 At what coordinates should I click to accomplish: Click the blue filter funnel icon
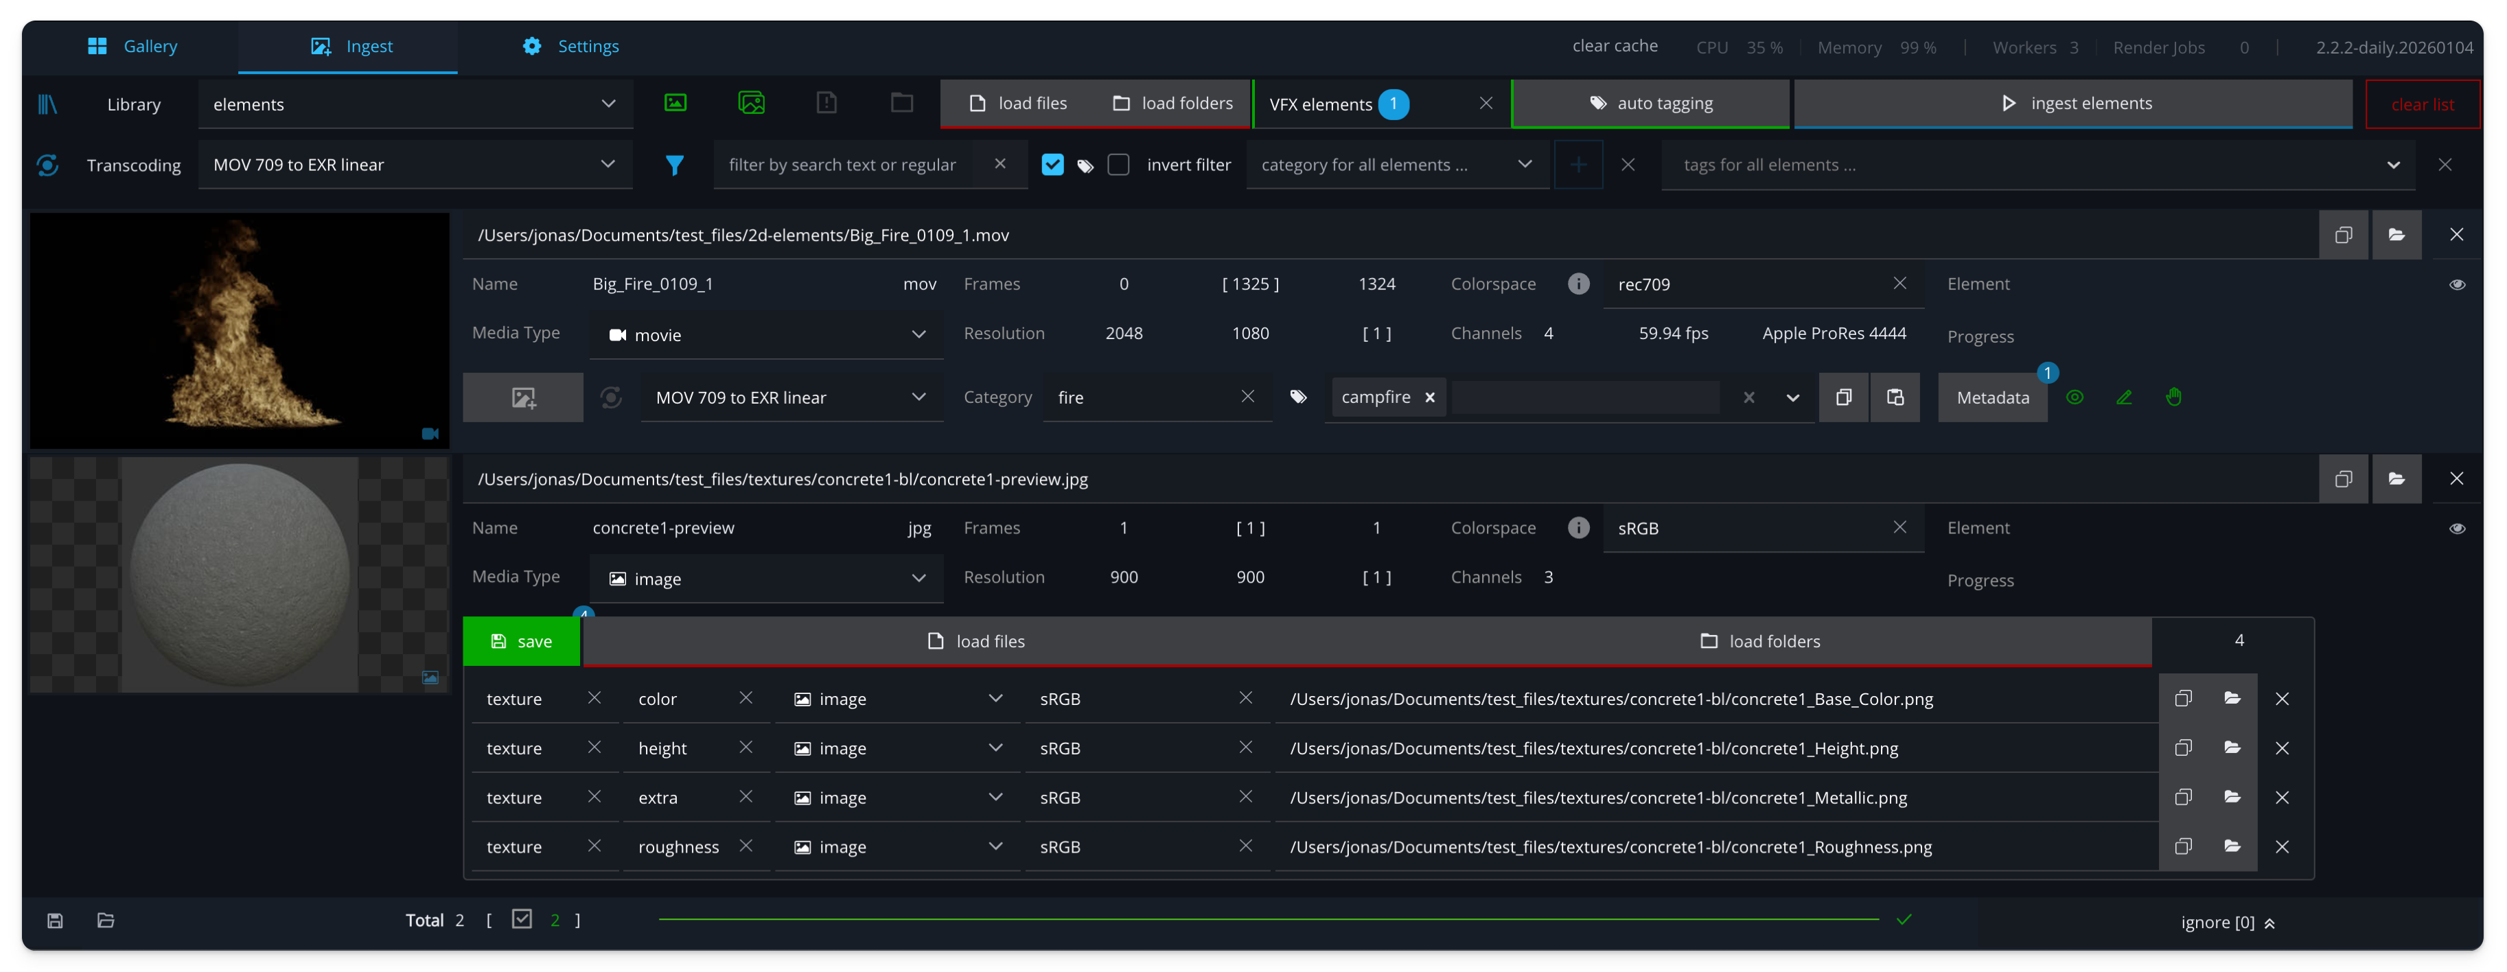(673, 165)
